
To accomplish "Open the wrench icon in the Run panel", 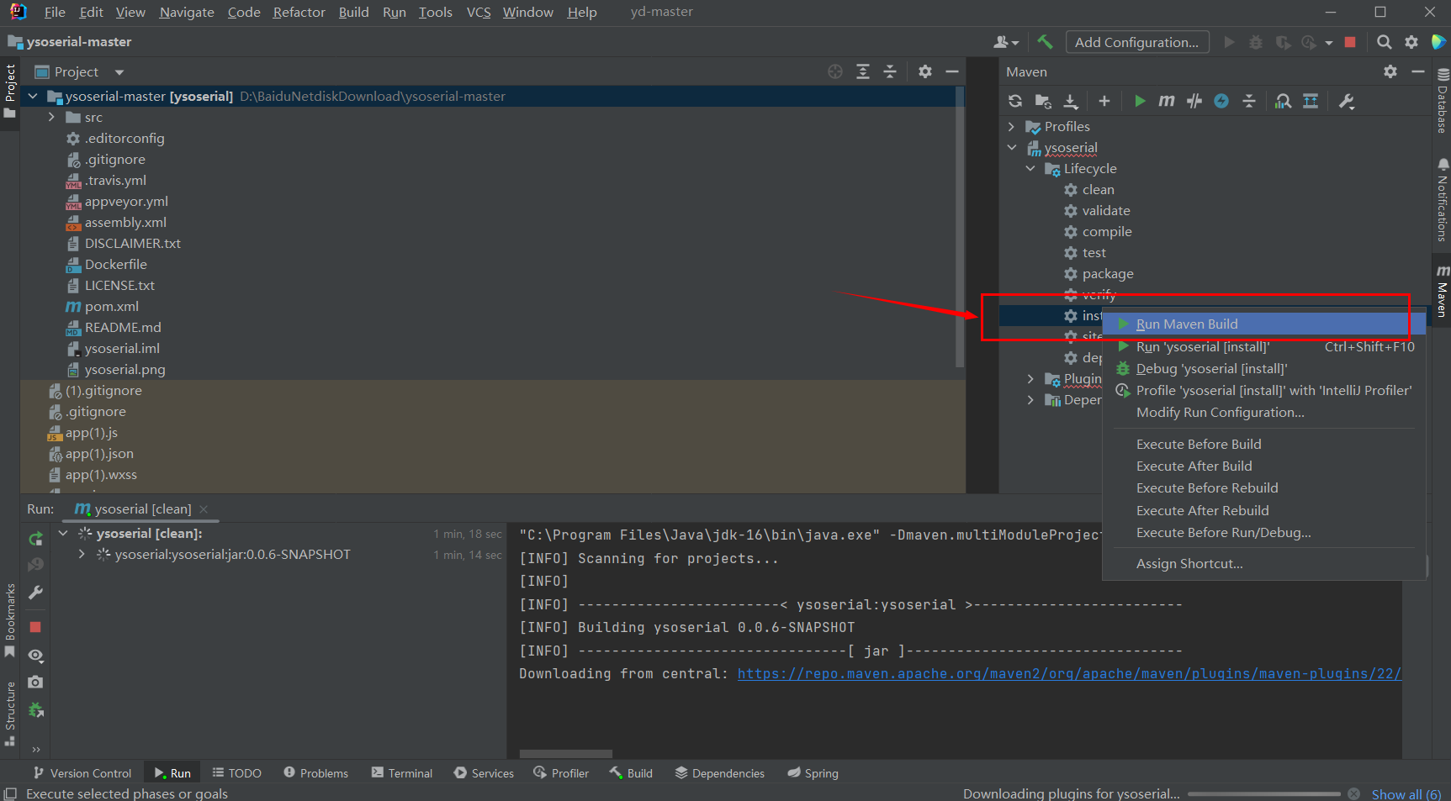I will pyautogui.click(x=35, y=593).
